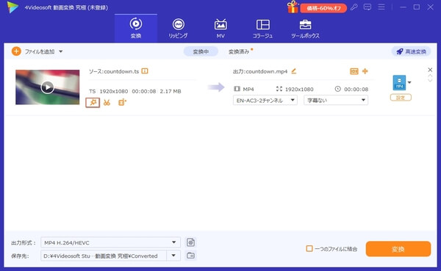Image resolution: width=441 pixels, height=271 pixels.
Task: Click the enhance video icon beside scissors
Action: click(122, 102)
